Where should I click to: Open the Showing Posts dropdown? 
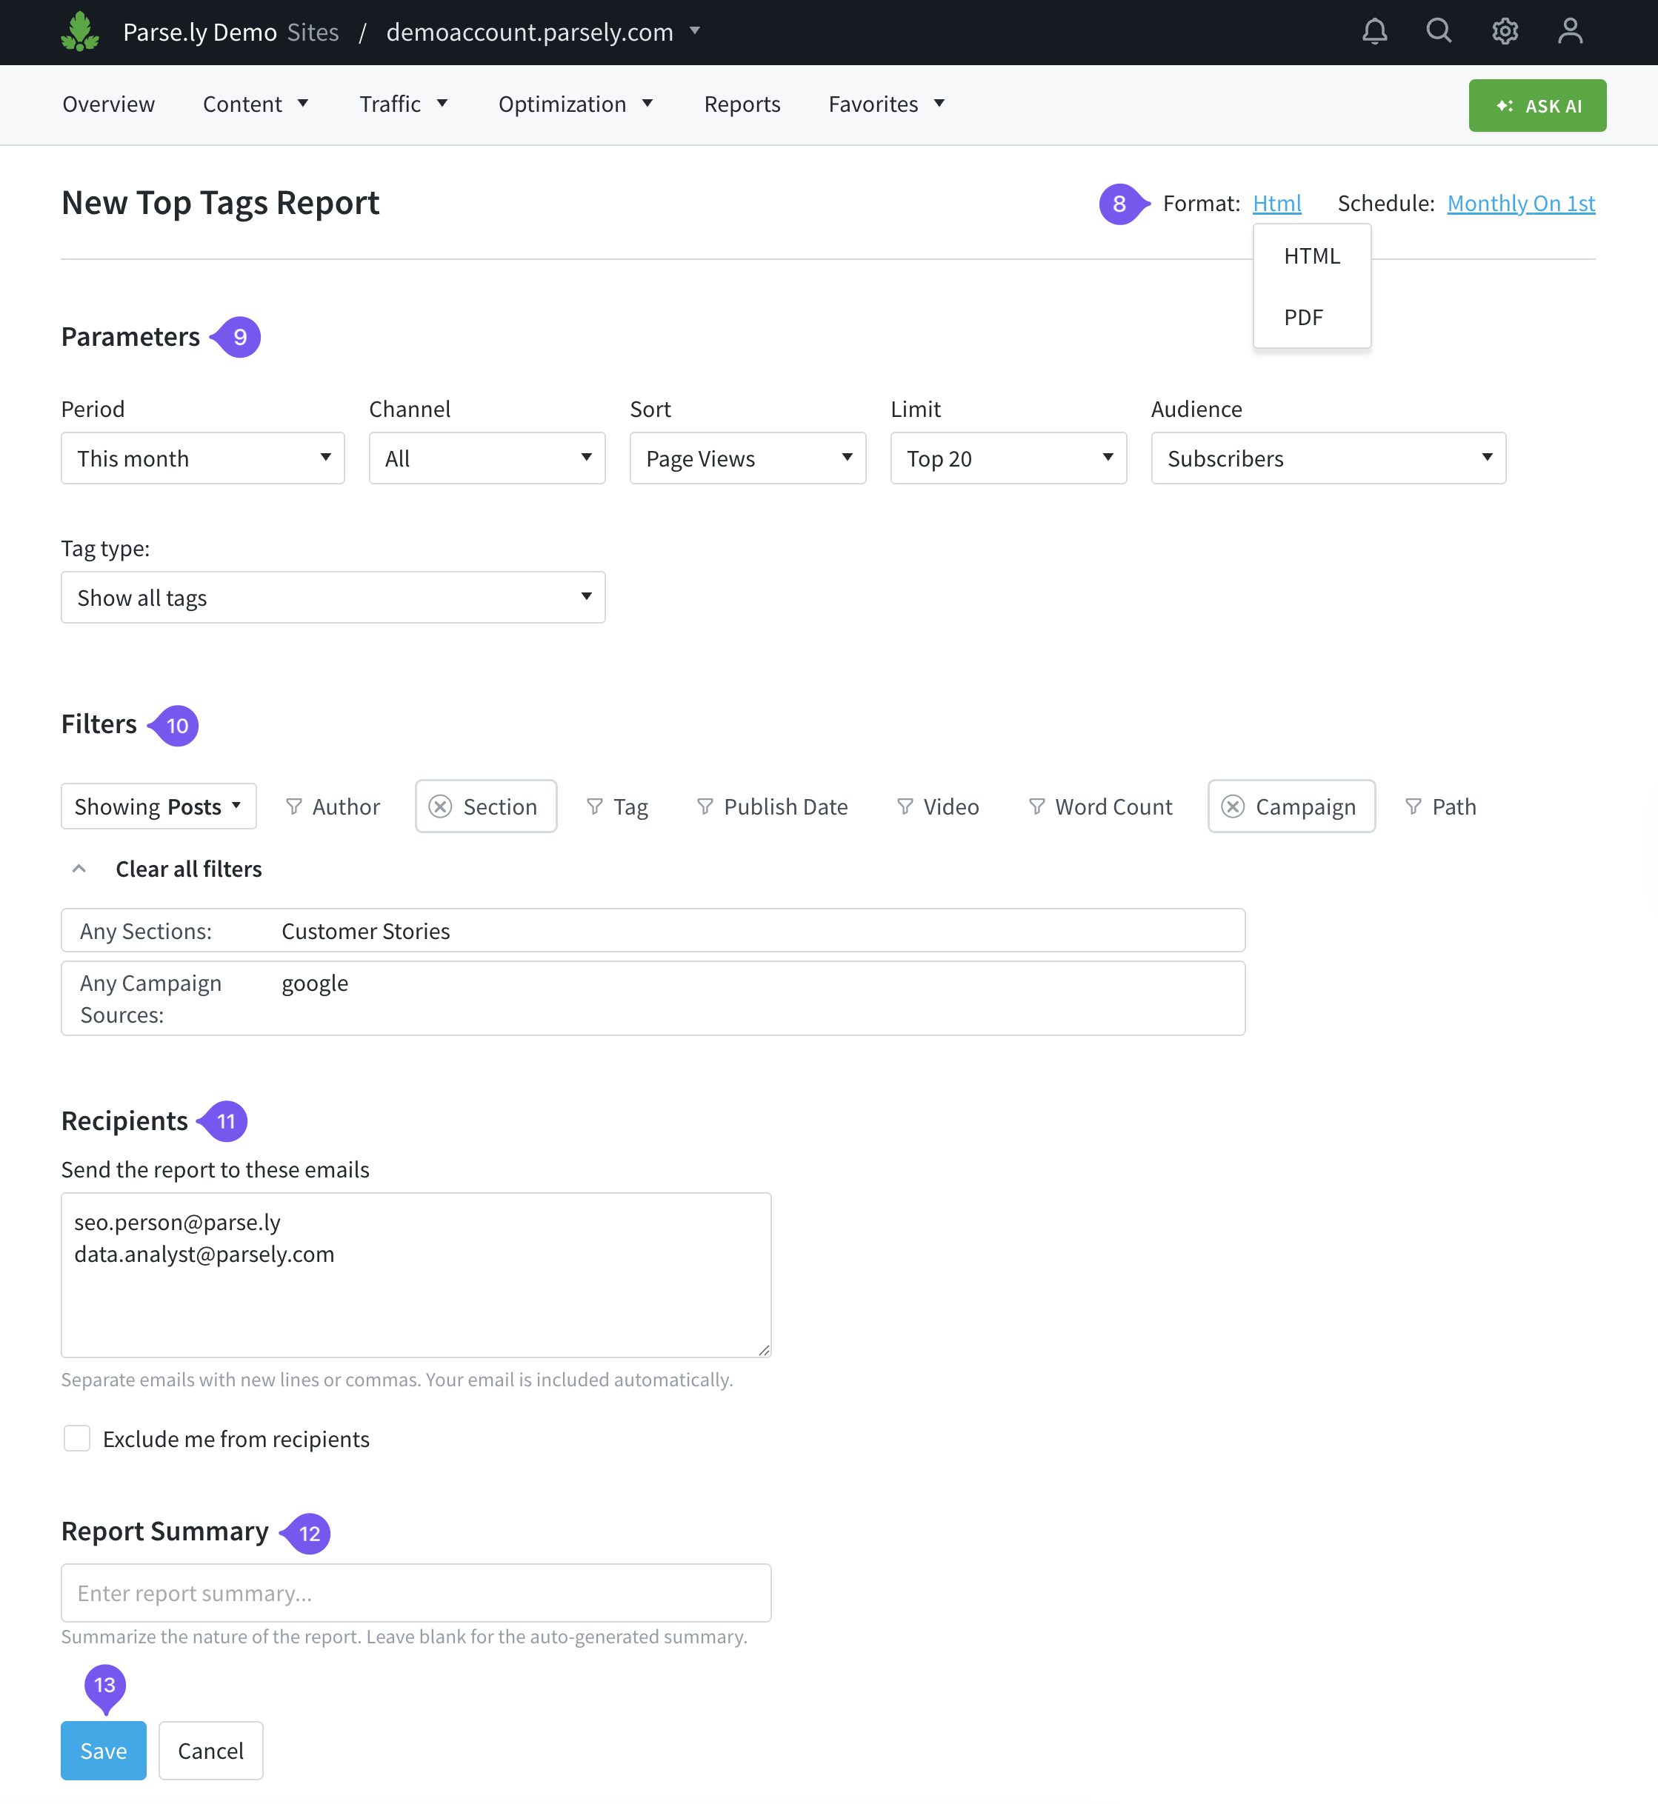(x=159, y=807)
